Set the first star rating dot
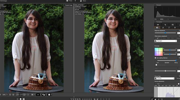 point(83,99)
